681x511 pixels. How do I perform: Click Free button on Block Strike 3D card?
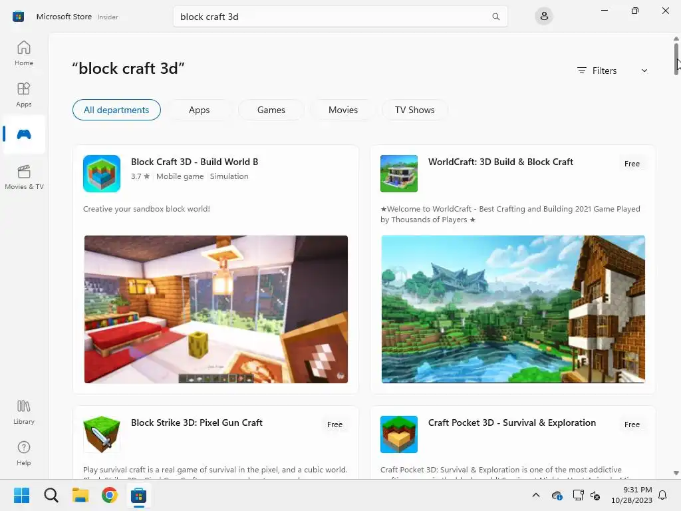tap(335, 425)
